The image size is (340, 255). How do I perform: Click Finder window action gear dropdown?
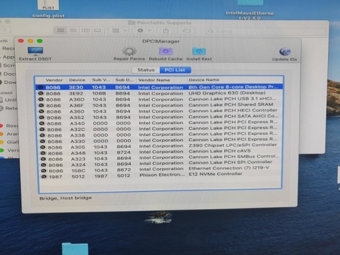(x=144, y=31)
